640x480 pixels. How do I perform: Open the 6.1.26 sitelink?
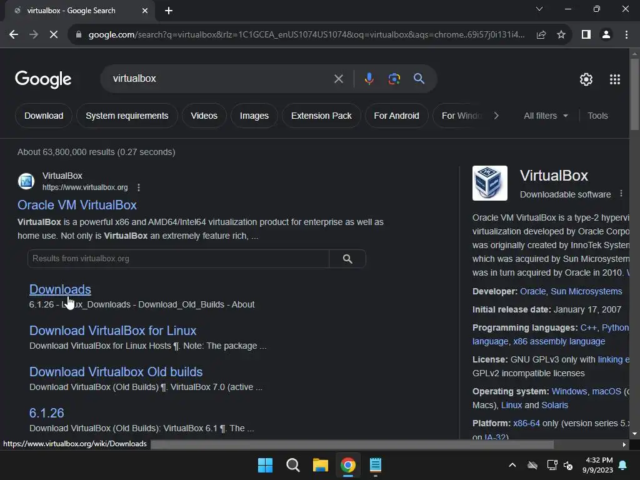point(46,413)
